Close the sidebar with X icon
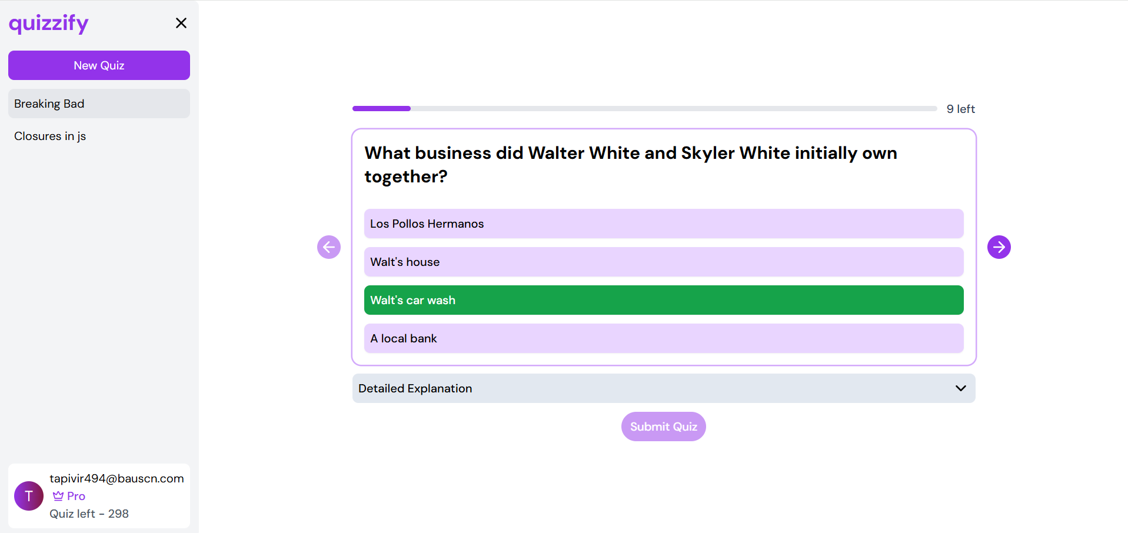 (x=181, y=23)
